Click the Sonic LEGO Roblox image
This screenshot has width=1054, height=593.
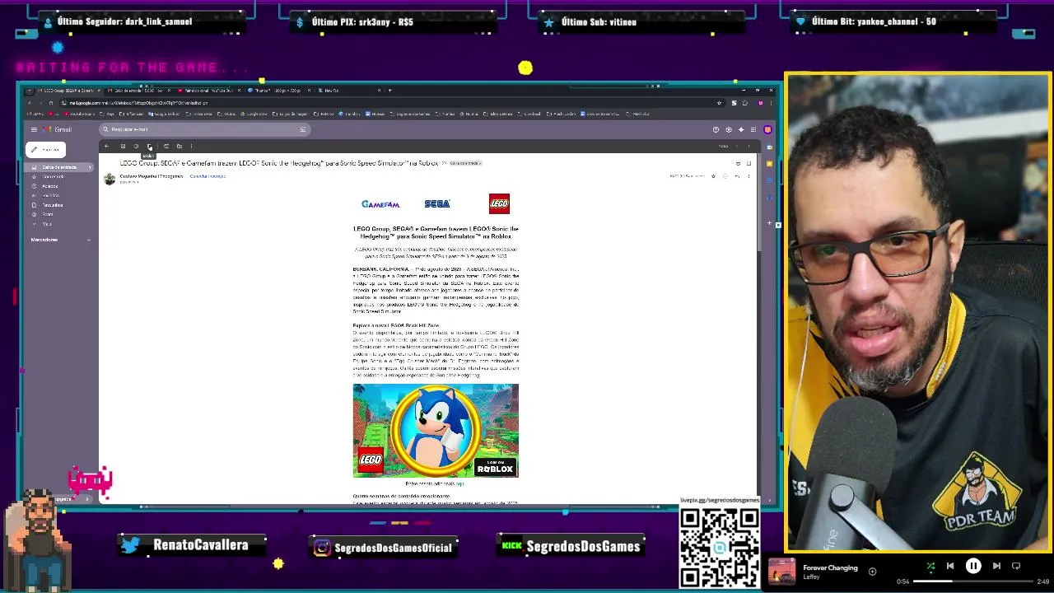tap(436, 430)
